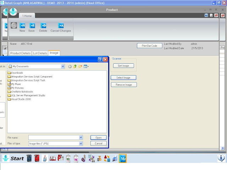This screenshot has height=170, width=227.
Task: Create a new folder in file dialog
Action: point(80,66)
